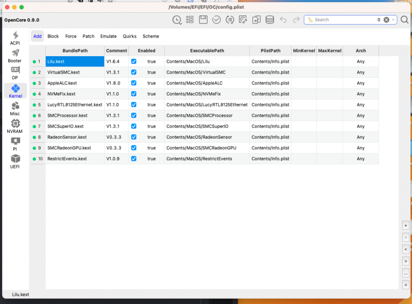Switch to the Quirks tab
The width and height of the screenshot is (412, 304).
coord(129,37)
